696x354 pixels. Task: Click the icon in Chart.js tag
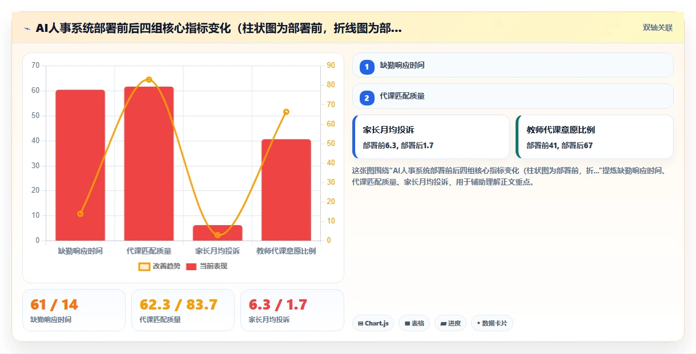point(360,324)
